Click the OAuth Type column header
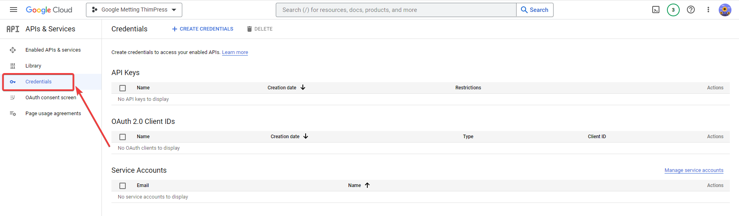The height and width of the screenshot is (216, 739). (x=468, y=137)
